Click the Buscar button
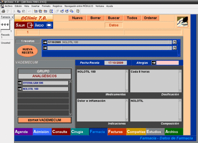This screenshot has width=198, height=143. (x=114, y=18)
